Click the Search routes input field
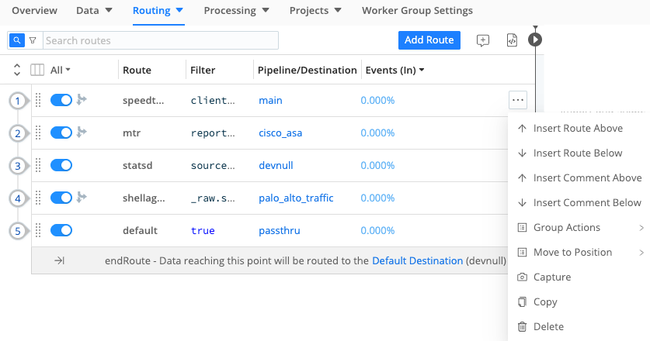The height and width of the screenshot is (341, 650). coord(160,40)
